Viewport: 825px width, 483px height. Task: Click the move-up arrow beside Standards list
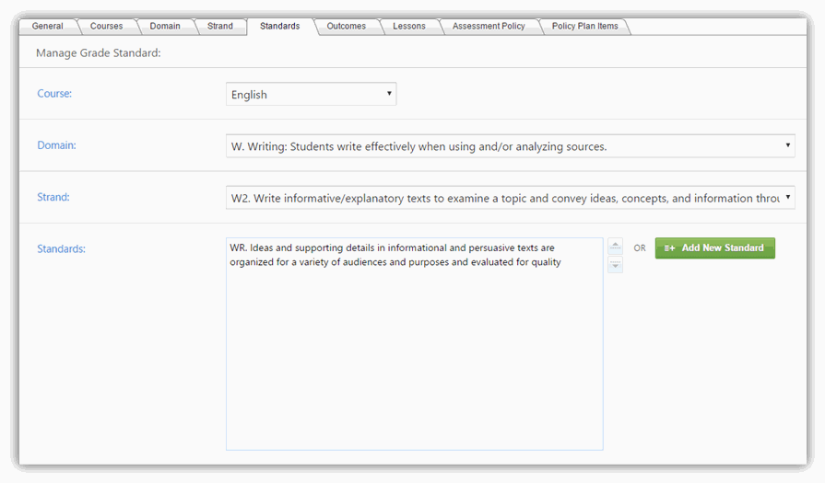pyautogui.click(x=616, y=247)
